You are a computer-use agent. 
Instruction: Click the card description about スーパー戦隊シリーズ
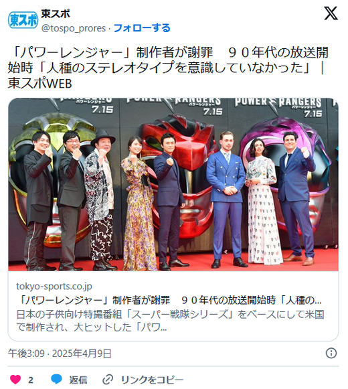pos(170,321)
